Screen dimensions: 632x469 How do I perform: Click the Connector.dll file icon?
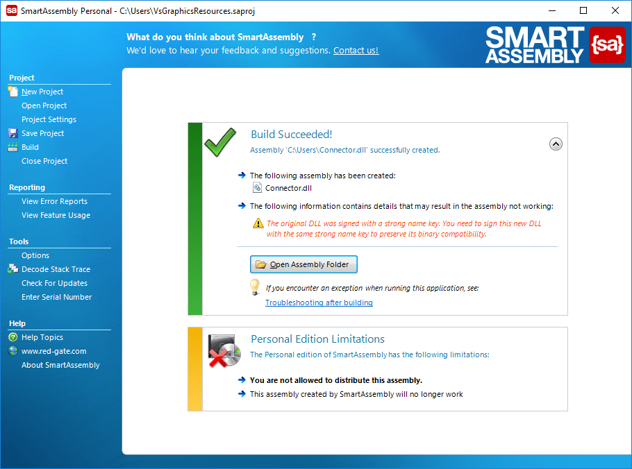click(257, 187)
